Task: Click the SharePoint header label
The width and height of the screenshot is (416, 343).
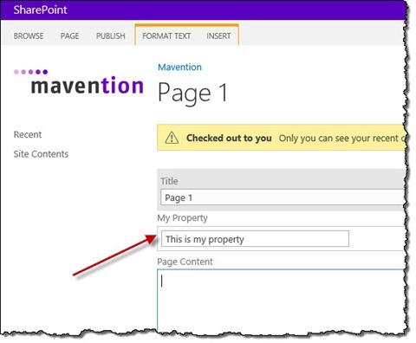Action: pyautogui.click(x=40, y=10)
